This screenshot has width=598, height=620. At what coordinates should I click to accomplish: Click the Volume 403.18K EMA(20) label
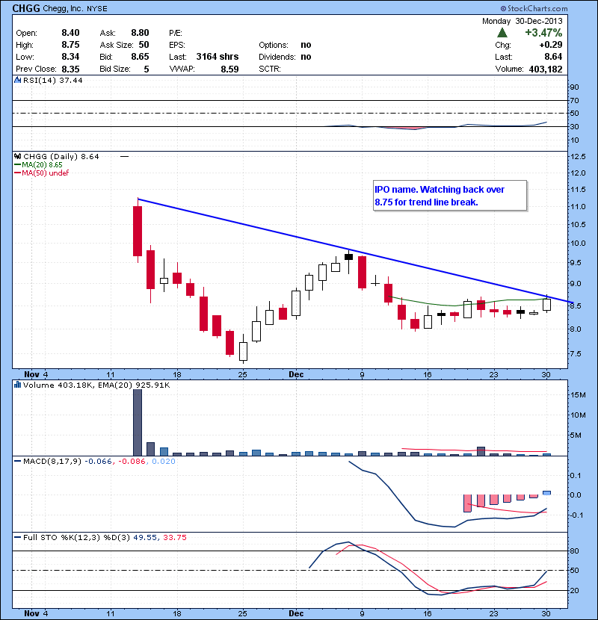point(96,385)
